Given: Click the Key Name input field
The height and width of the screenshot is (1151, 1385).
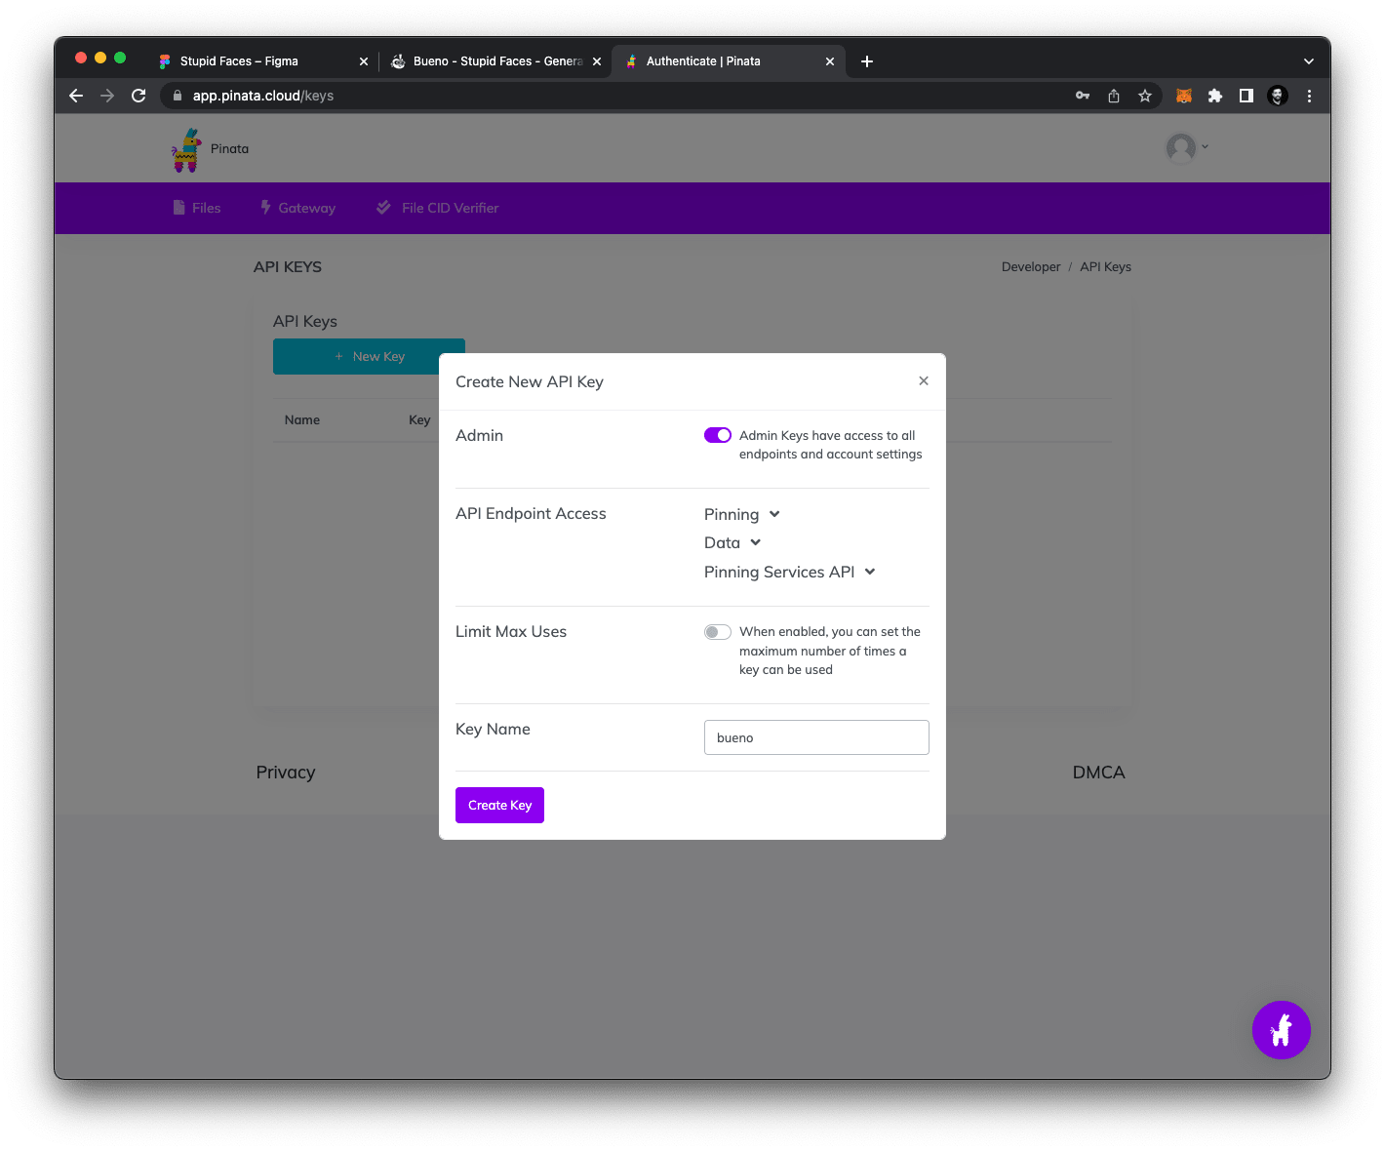Looking at the screenshot, I should (x=816, y=737).
